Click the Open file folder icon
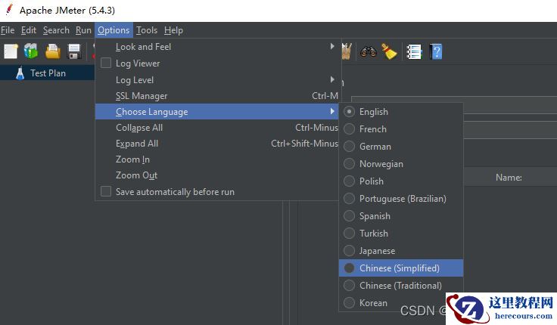The image size is (557, 325). 52,52
